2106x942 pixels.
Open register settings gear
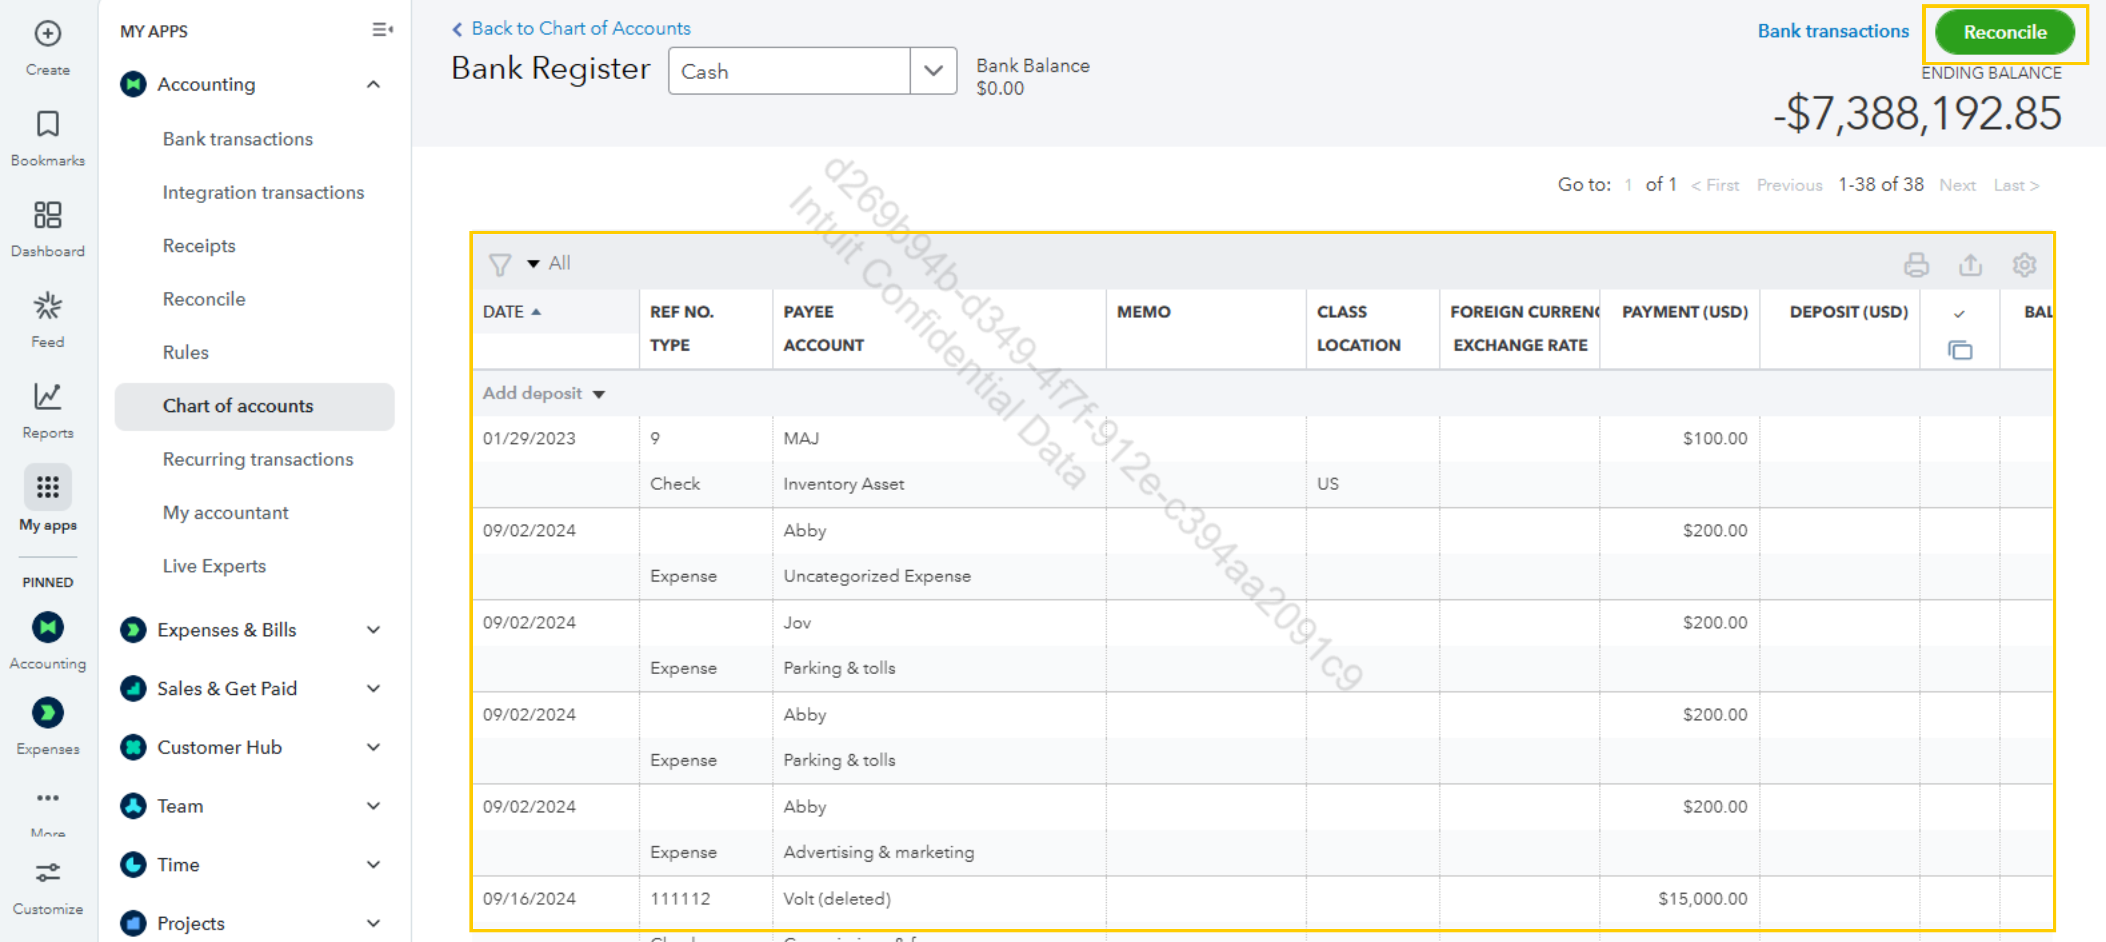tap(2023, 265)
